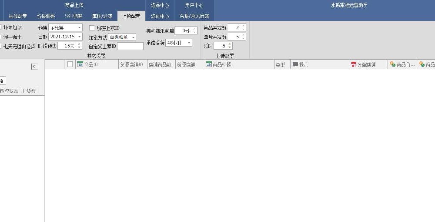Open the 日期 date picker dropdown
This screenshot has height=222, width=435.
point(80,37)
